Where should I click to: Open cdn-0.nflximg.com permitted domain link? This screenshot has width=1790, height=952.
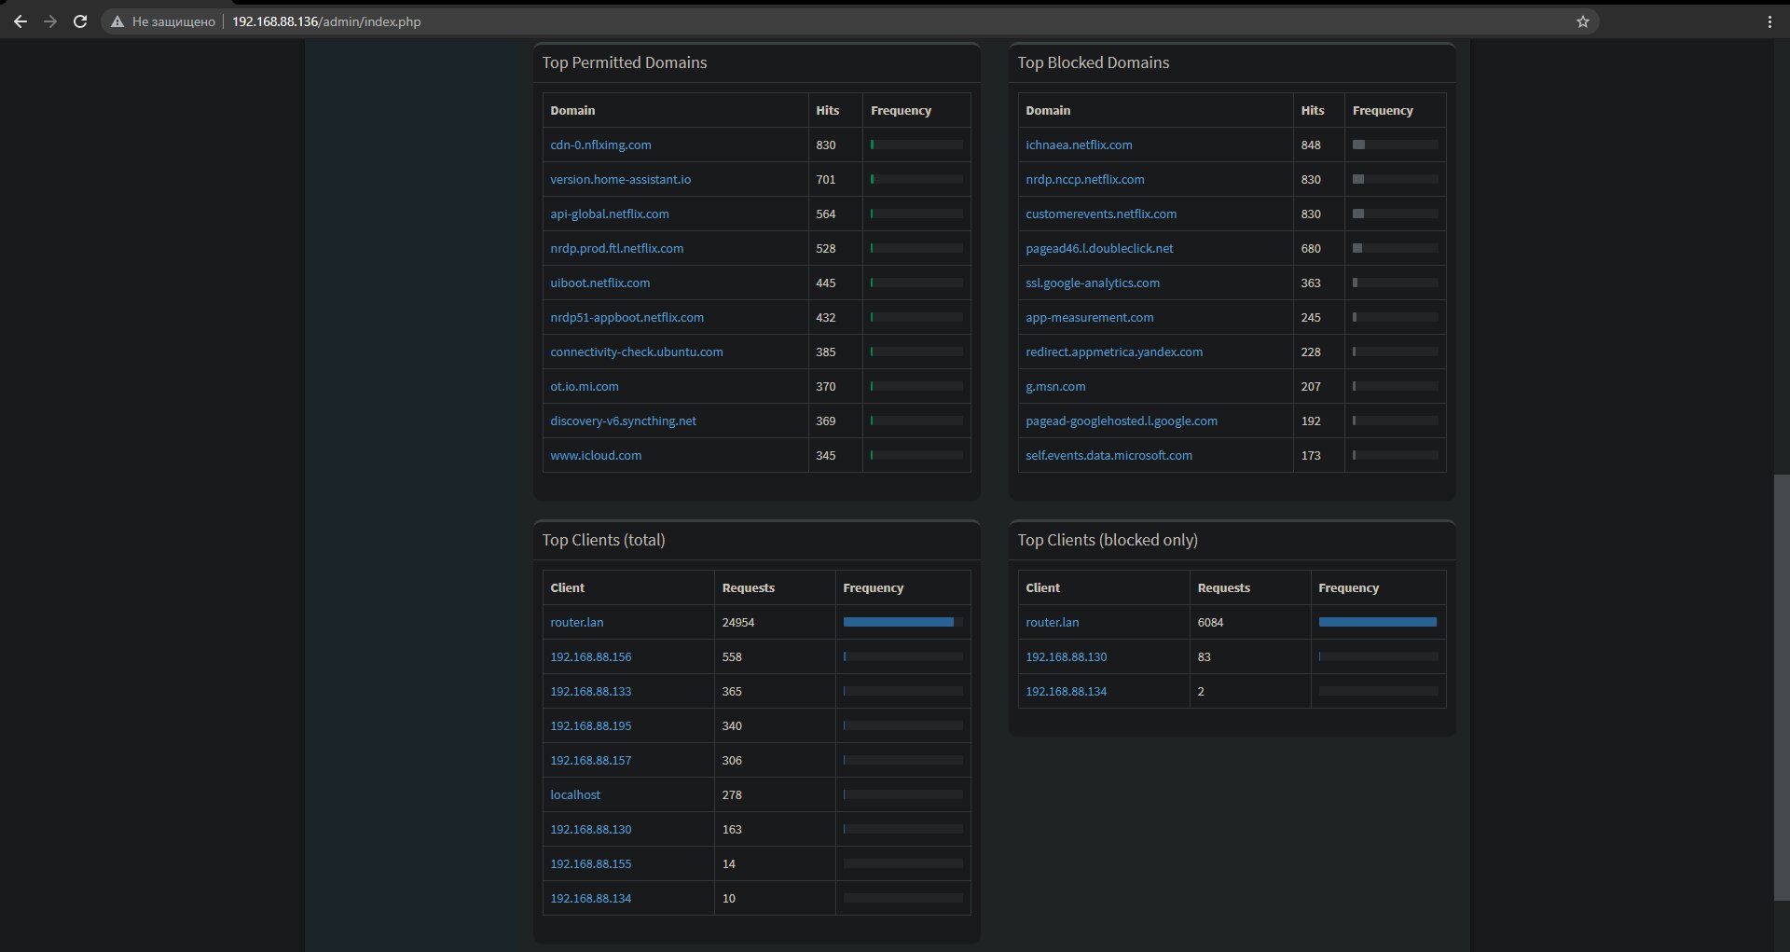point(600,145)
